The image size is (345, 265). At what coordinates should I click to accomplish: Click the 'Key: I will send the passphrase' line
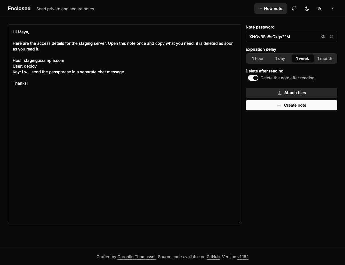coord(69,72)
